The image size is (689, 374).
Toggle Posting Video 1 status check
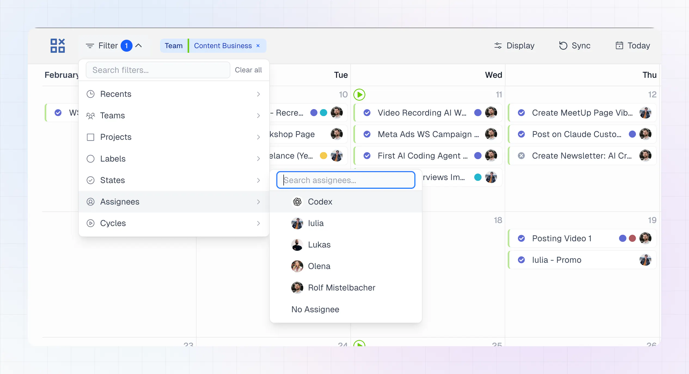[521, 238]
